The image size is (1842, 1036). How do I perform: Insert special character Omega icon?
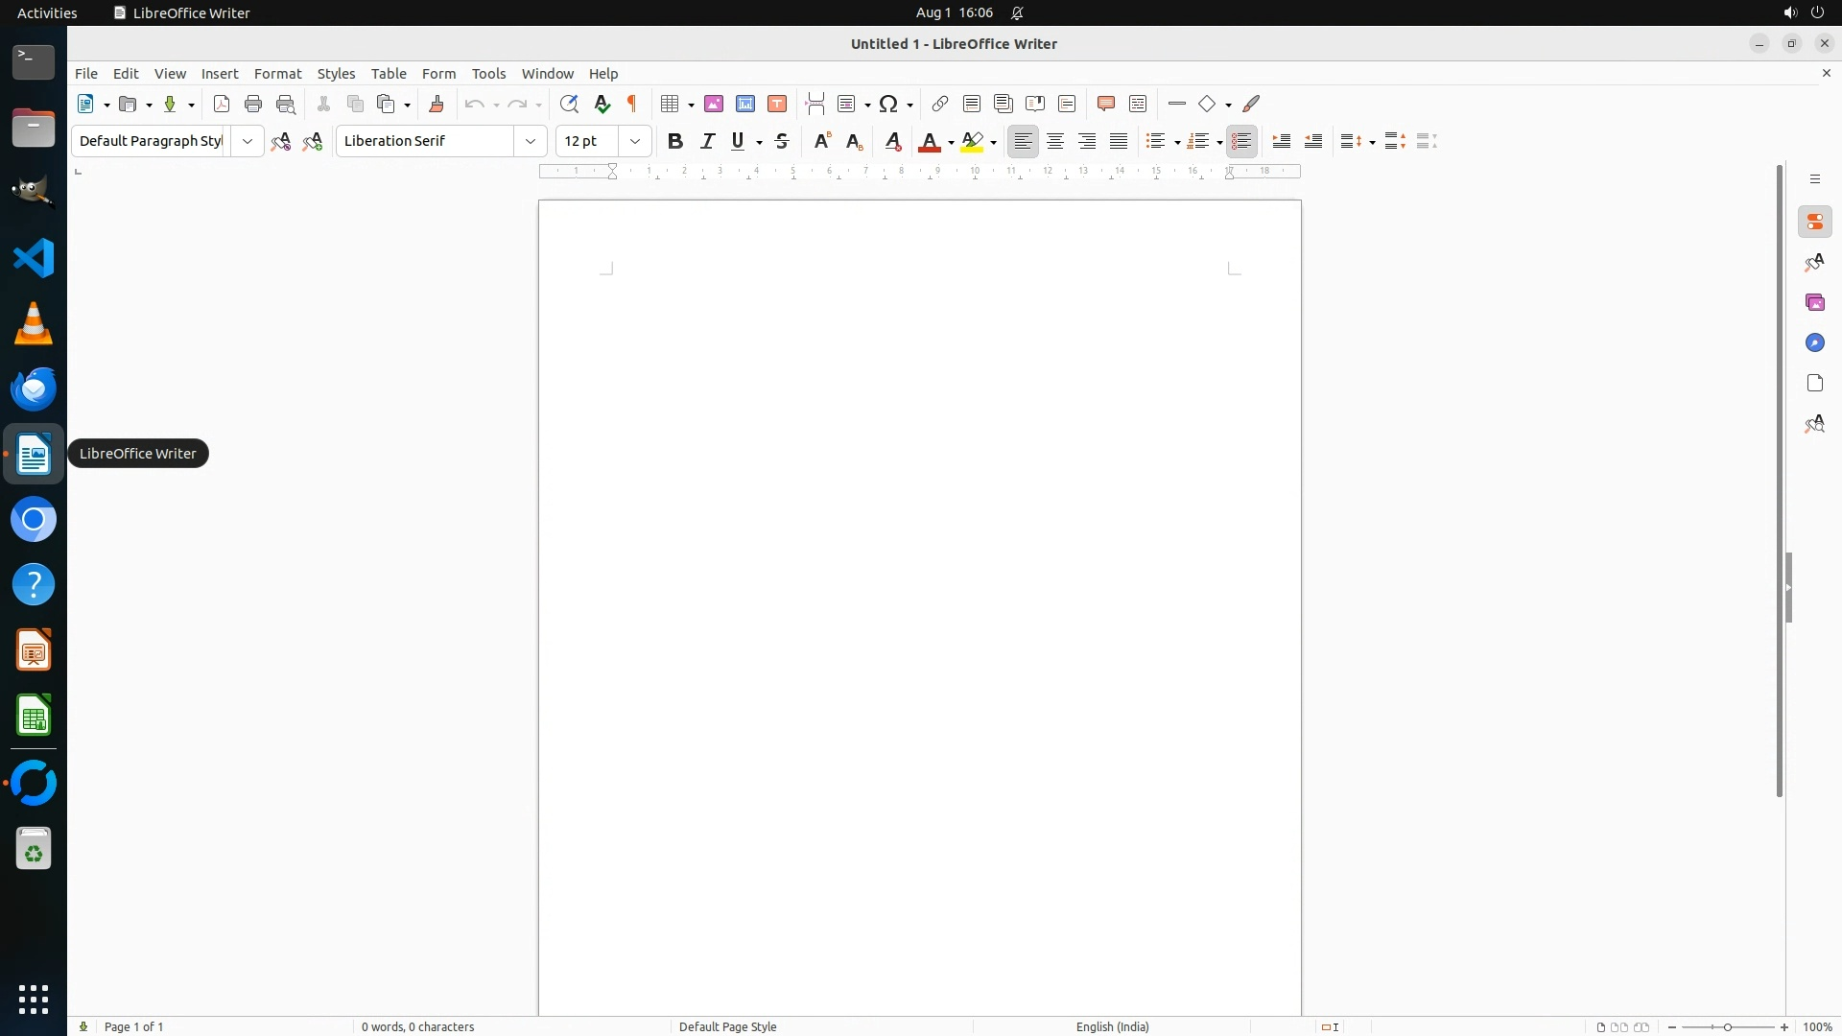(x=888, y=104)
